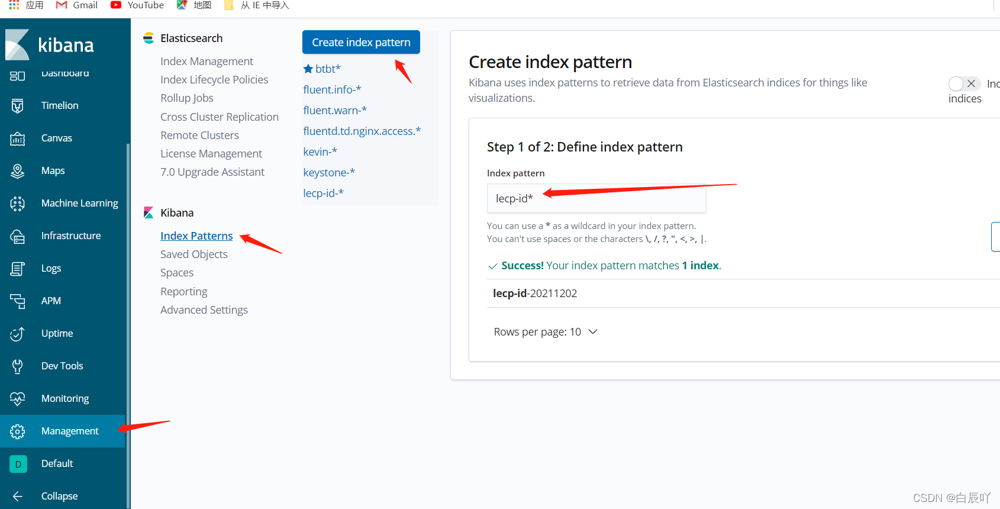
Task: Go to Monitoring in the sidebar
Action: (x=65, y=398)
